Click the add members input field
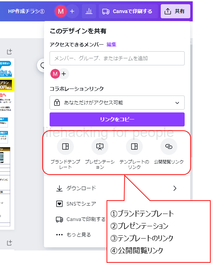The width and height of the screenshot is (217, 267). 117,58
